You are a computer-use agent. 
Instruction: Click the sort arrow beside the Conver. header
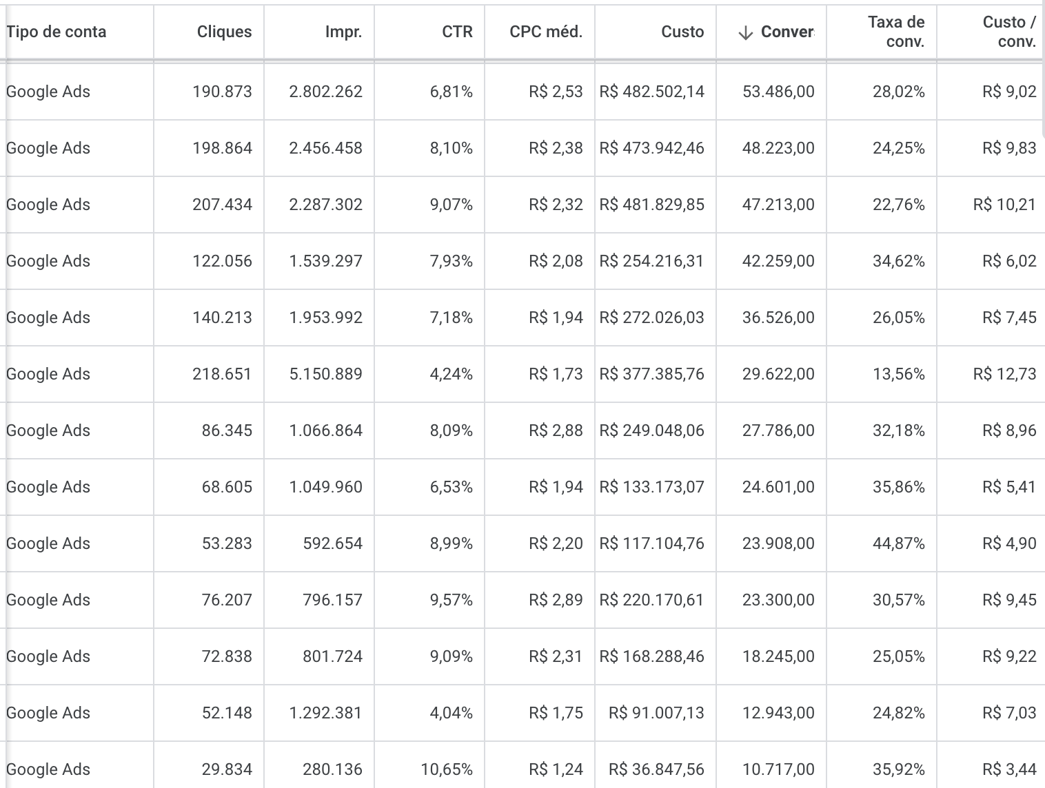point(745,32)
